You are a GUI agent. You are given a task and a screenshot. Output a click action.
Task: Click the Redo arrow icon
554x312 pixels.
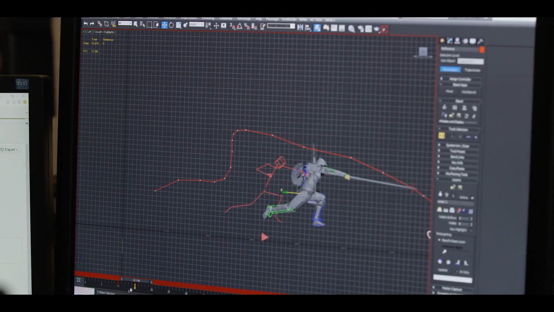[92, 24]
